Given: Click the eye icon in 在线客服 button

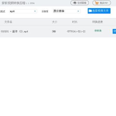Looking at the screenshot, I should pyautogui.click(x=75, y=3).
